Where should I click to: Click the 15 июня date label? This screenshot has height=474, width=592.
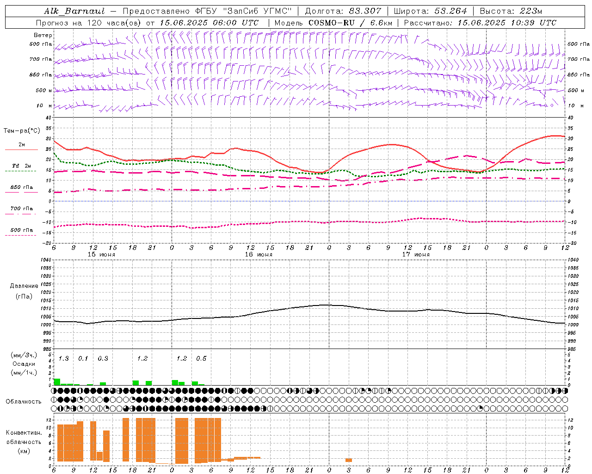[x=101, y=255]
